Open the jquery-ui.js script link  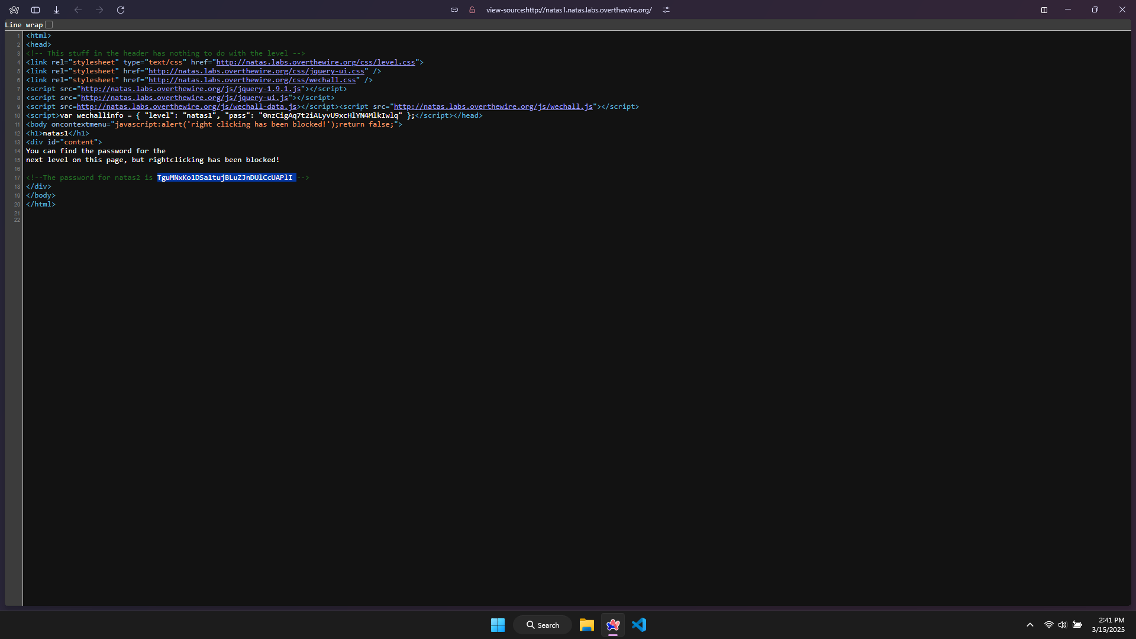tap(184, 98)
